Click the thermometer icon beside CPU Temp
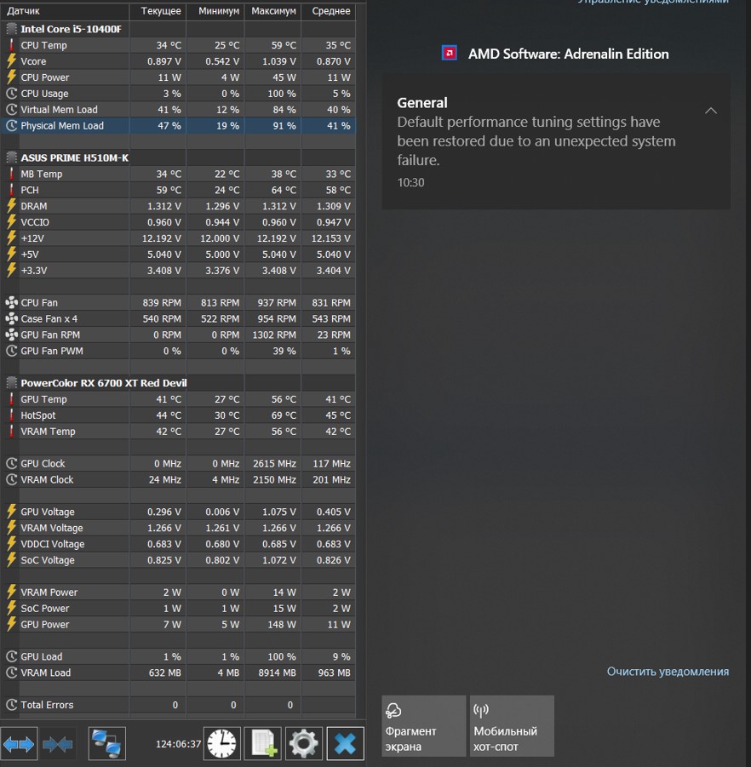The width and height of the screenshot is (751, 767). (x=11, y=45)
